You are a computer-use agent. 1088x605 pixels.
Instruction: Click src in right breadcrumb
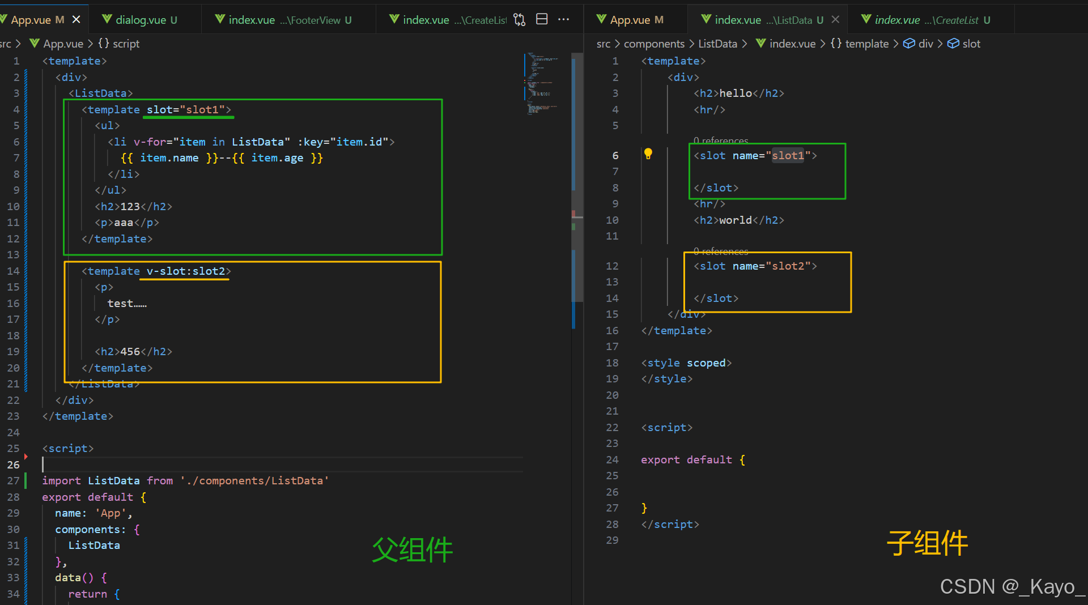[x=603, y=44]
